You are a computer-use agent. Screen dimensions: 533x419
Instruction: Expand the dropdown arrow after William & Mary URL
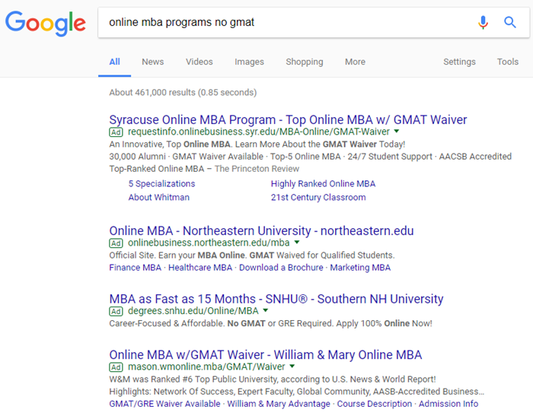(x=292, y=366)
